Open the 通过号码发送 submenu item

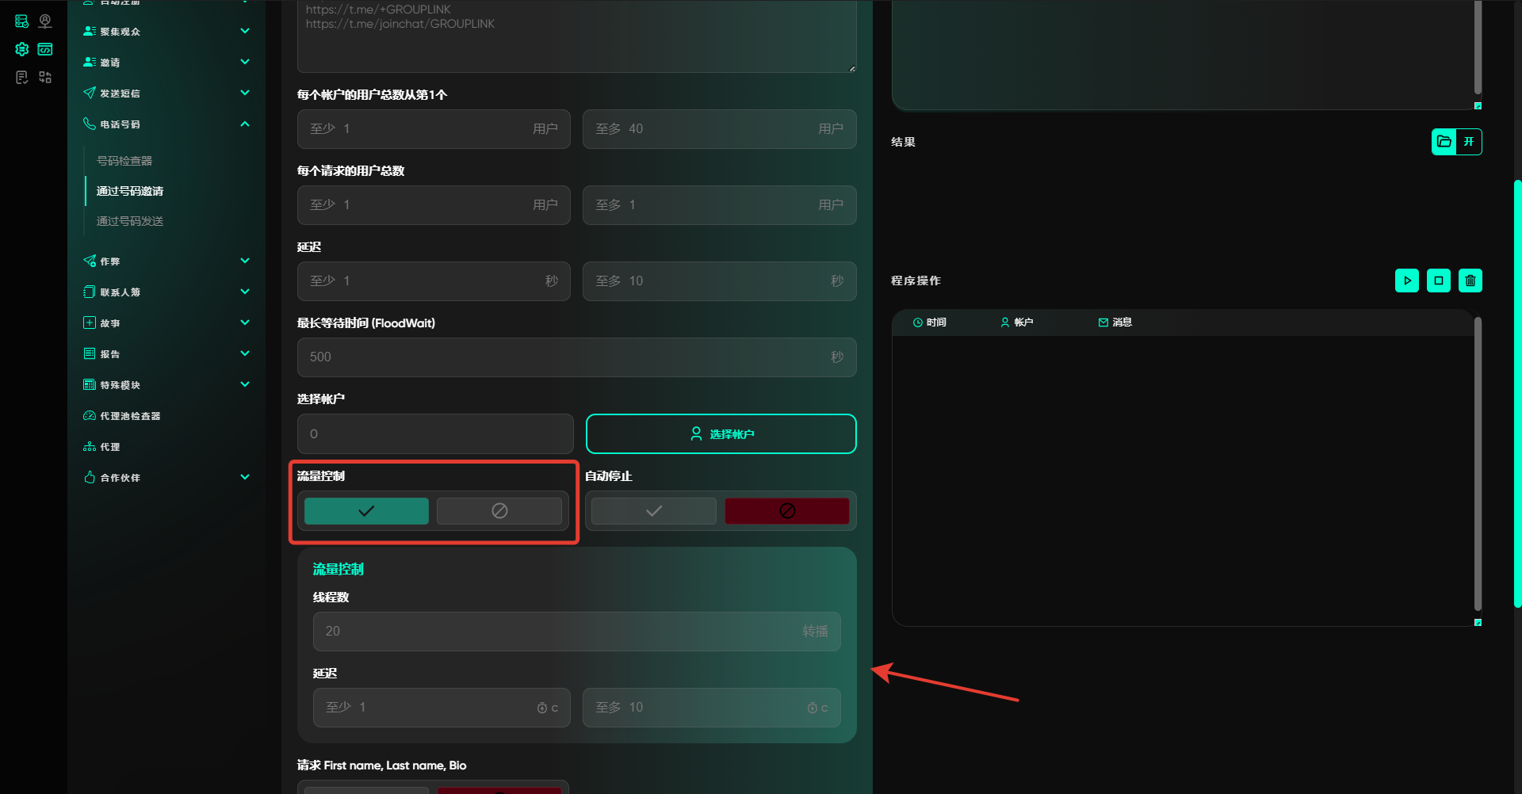point(130,221)
